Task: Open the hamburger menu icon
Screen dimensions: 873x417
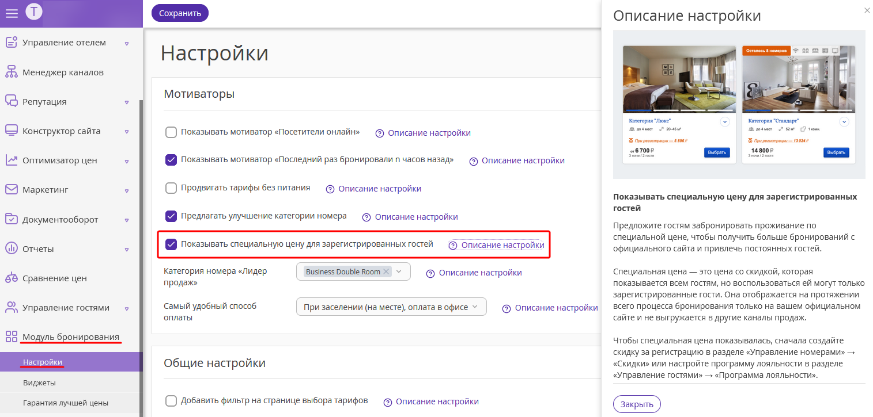Action: coord(12,13)
